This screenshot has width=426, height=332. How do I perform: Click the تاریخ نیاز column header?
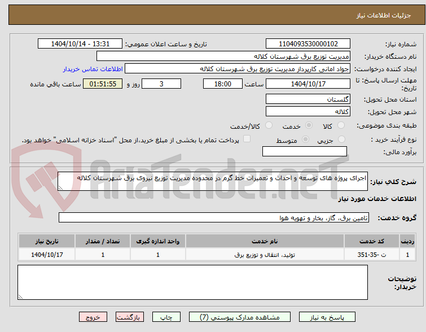coord(47,241)
